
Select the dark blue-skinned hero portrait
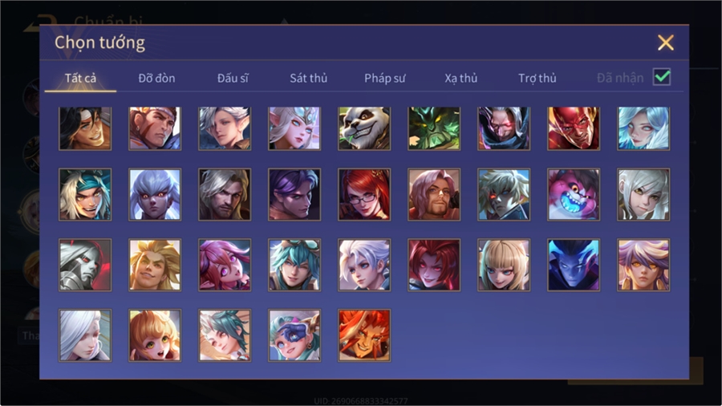point(574,265)
